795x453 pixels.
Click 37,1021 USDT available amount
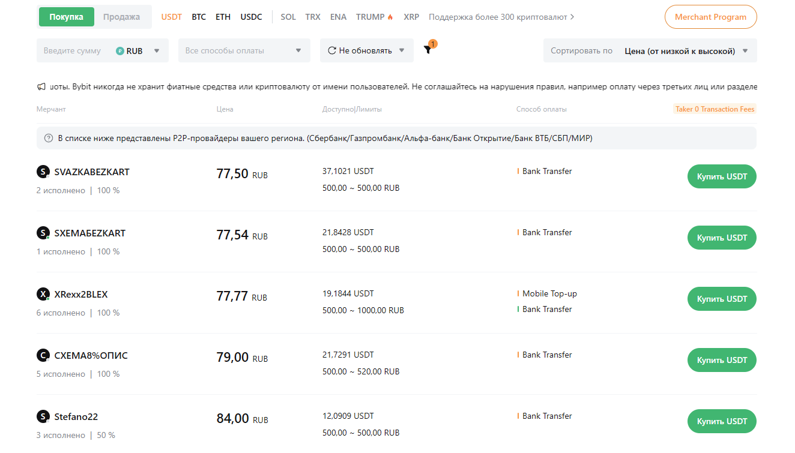tap(348, 172)
